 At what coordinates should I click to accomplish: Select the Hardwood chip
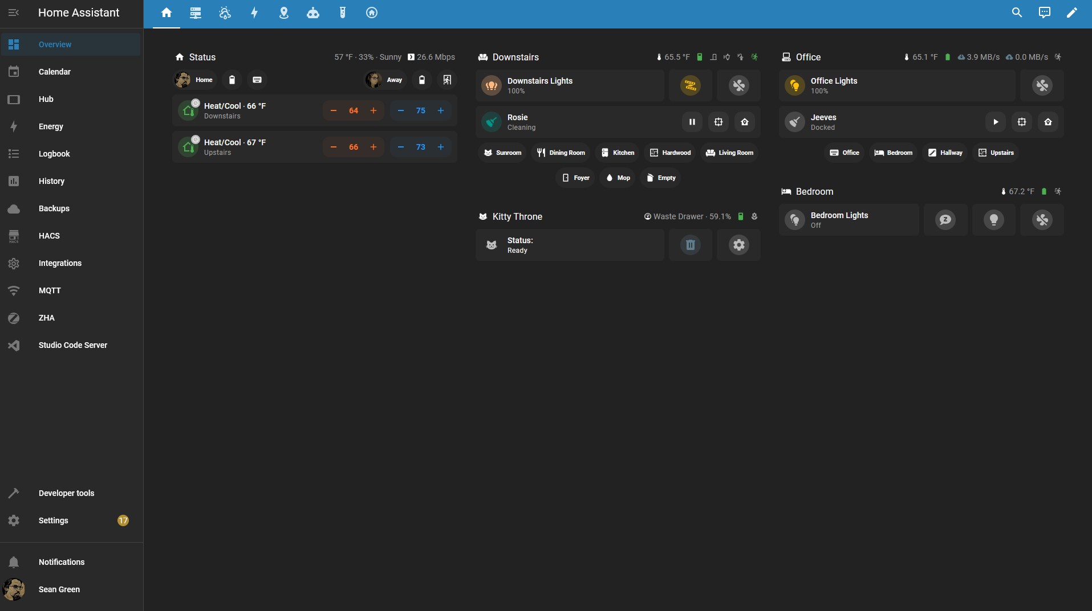click(x=670, y=153)
